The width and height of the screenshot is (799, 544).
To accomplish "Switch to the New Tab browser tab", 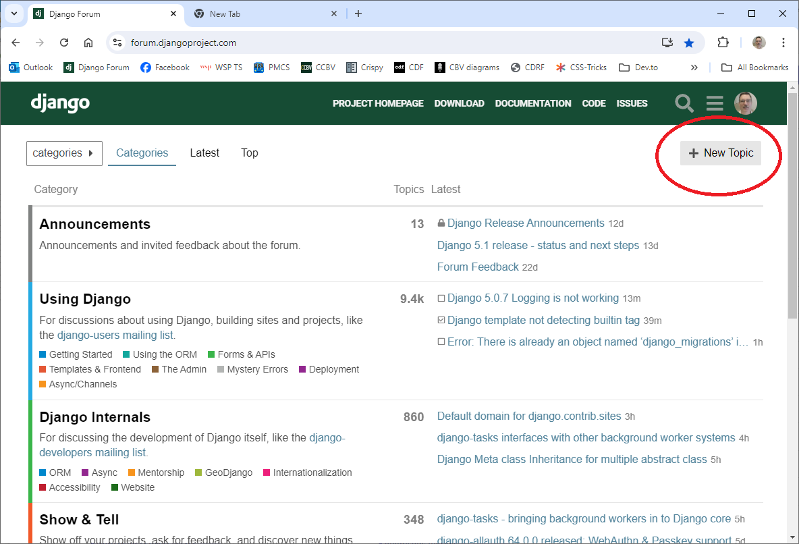I will [x=265, y=13].
